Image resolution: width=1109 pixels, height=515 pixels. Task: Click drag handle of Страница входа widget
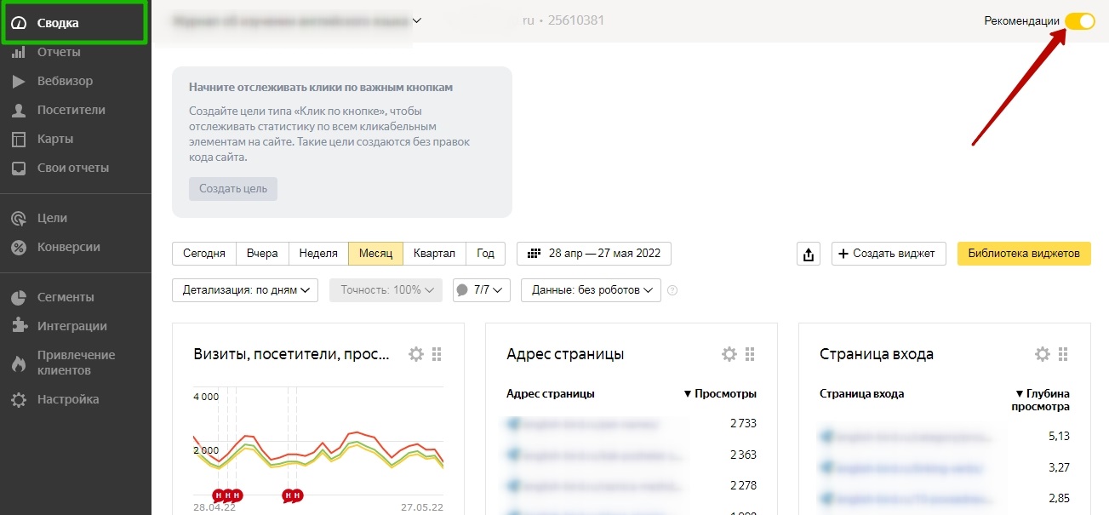click(x=1063, y=354)
